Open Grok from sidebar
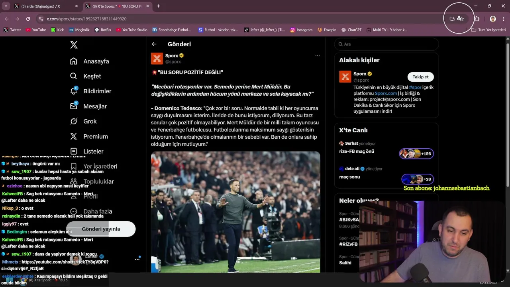Screen dimensions: 510x287 click(83, 121)
